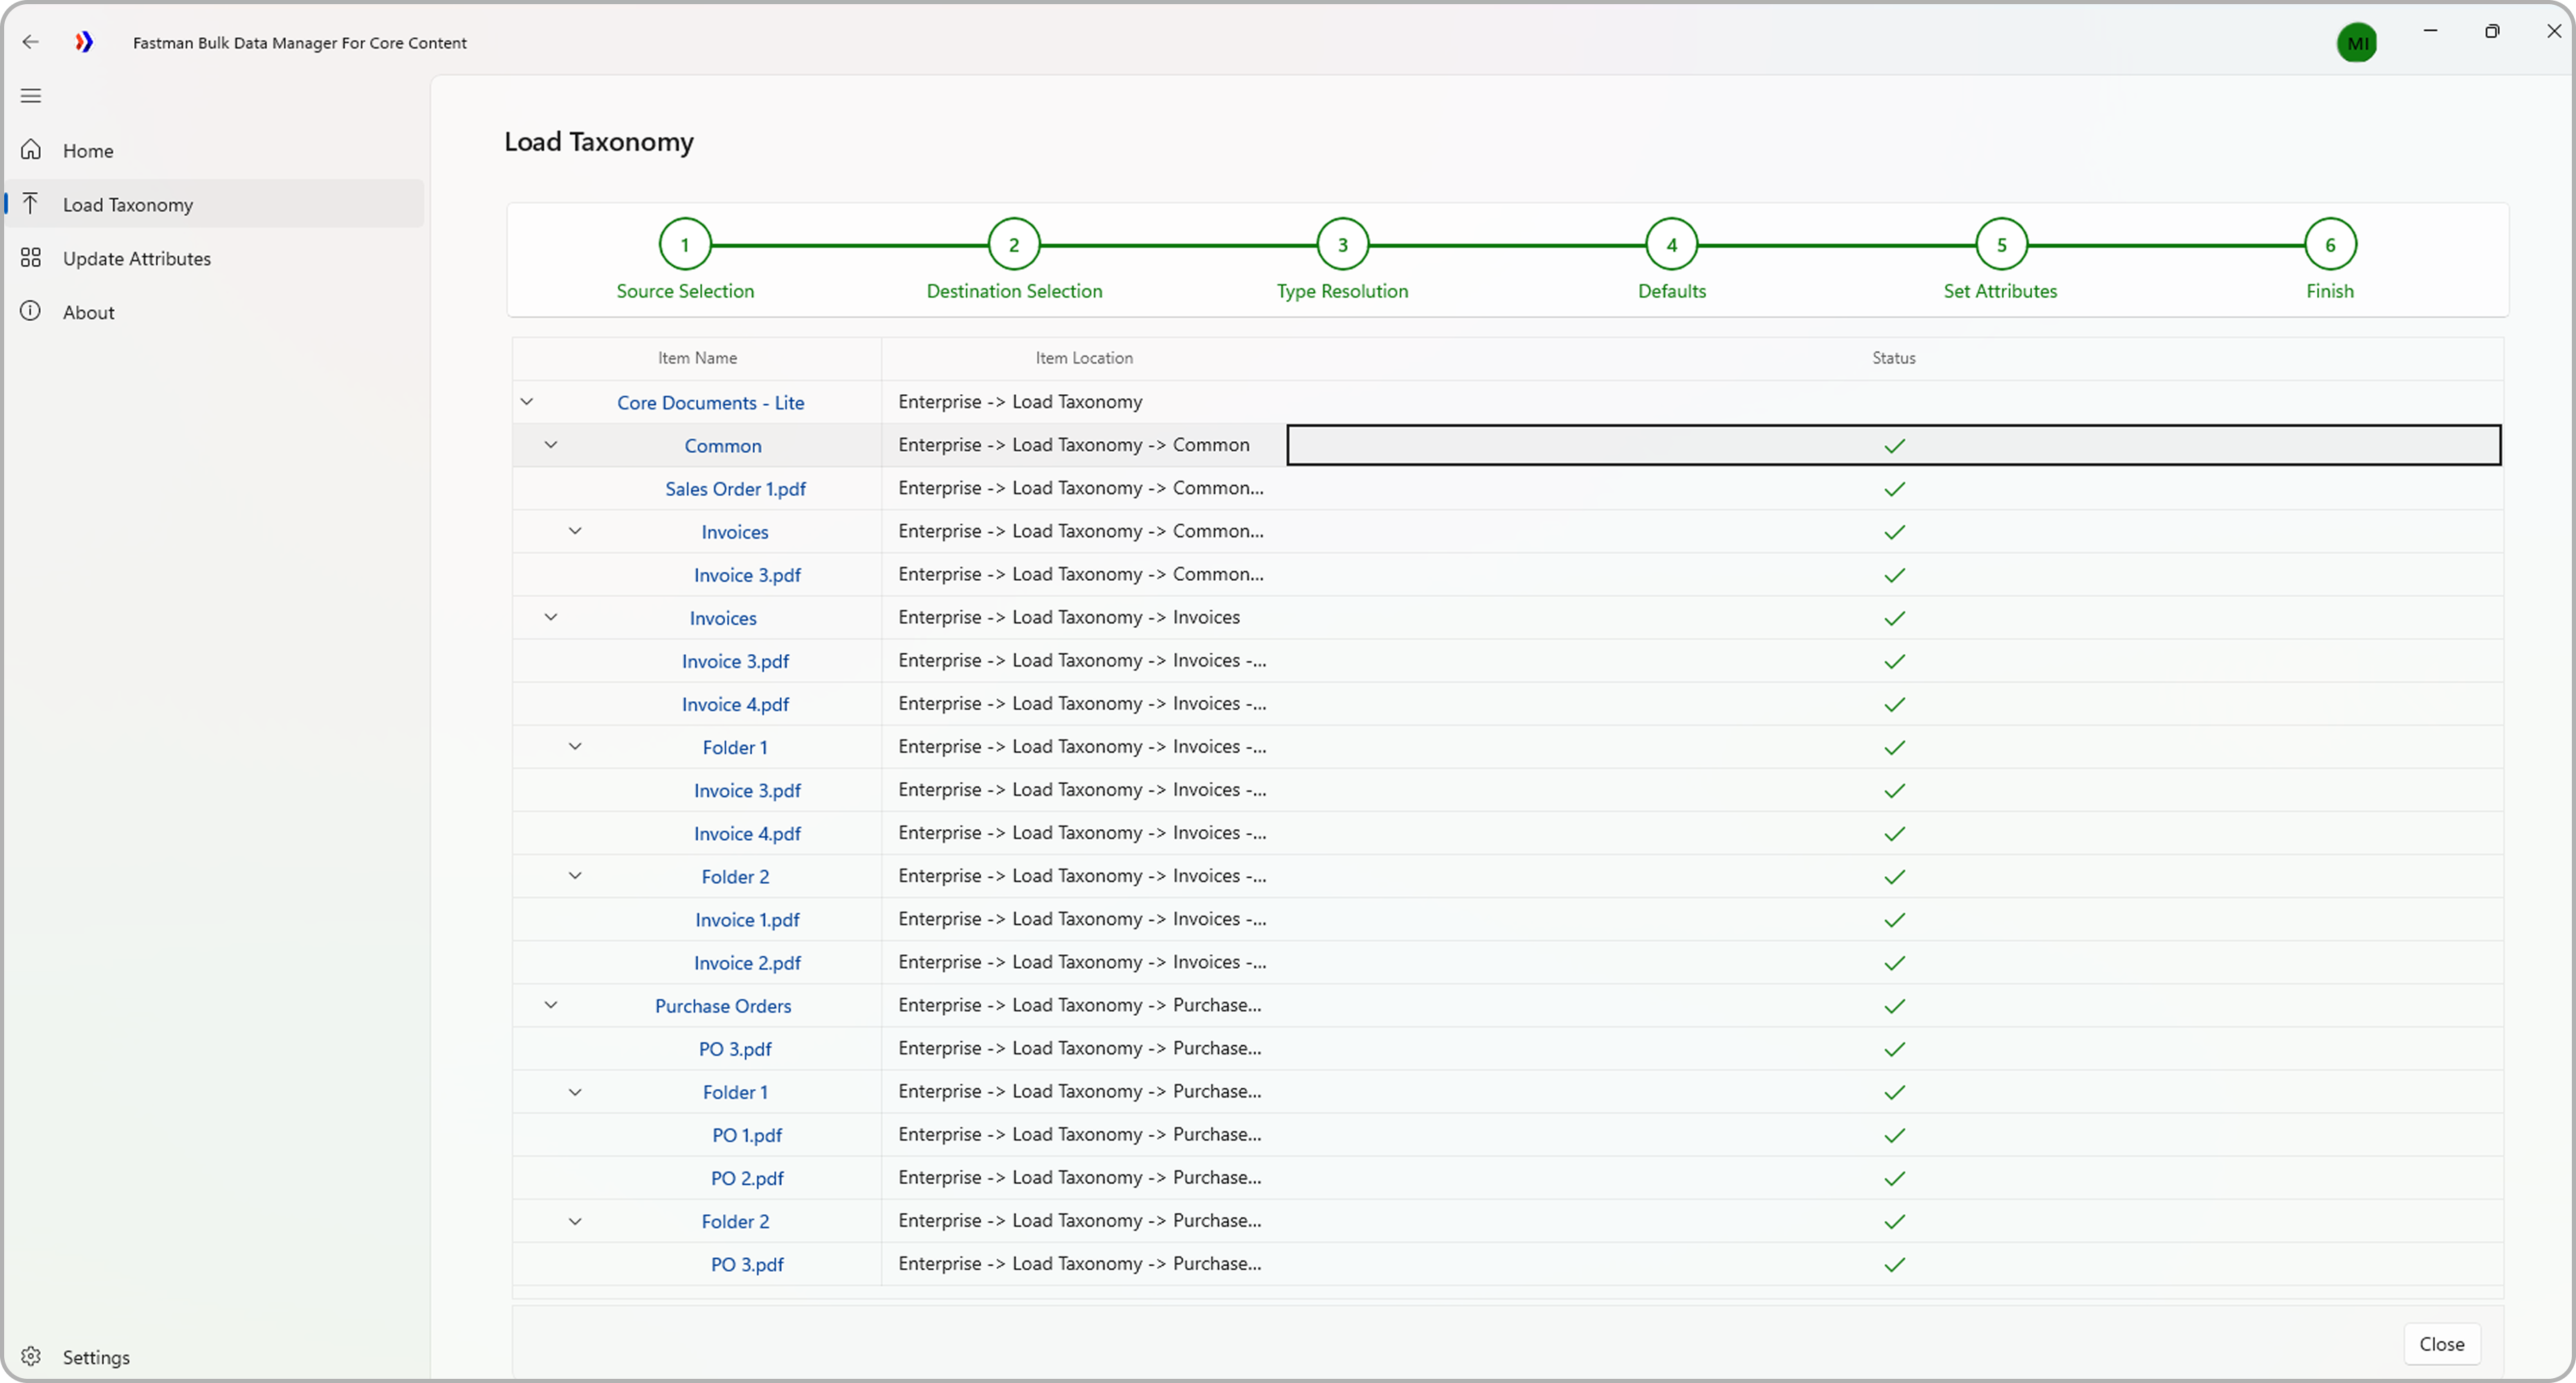The width and height of the screenshot is (2576, 1383).
Task: Click the back arrow in title bar
Action: tap(30, 42)
